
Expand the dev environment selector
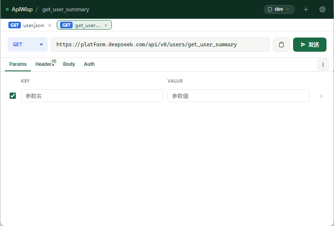pyautogui.click(x=279, y=9)
